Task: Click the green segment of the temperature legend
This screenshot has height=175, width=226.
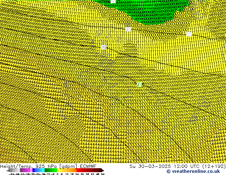Action: click(x=51, y=170)
